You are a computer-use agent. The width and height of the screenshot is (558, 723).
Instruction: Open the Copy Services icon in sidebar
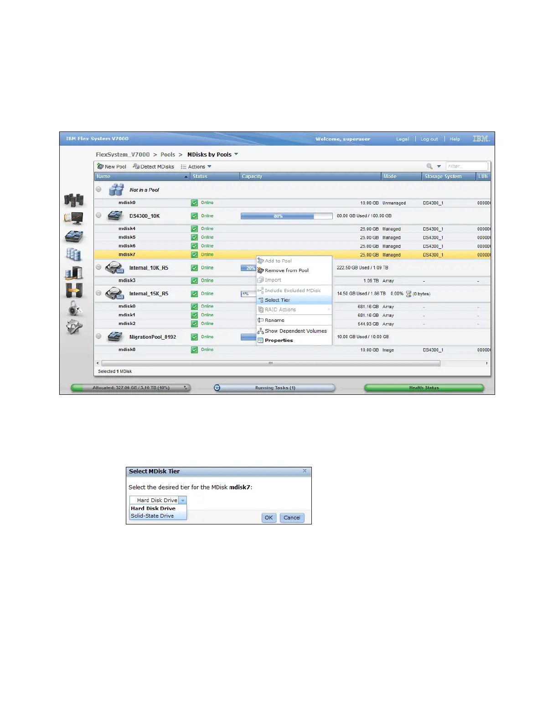pos(74,290)
